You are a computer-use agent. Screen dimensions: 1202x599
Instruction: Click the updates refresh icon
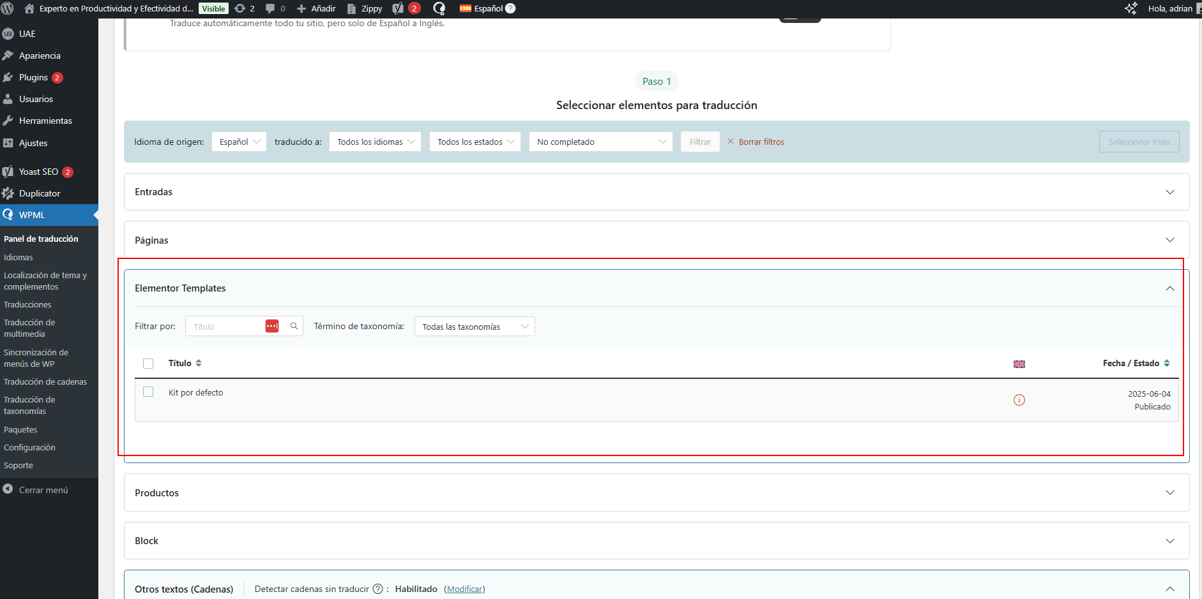(240, 8)
